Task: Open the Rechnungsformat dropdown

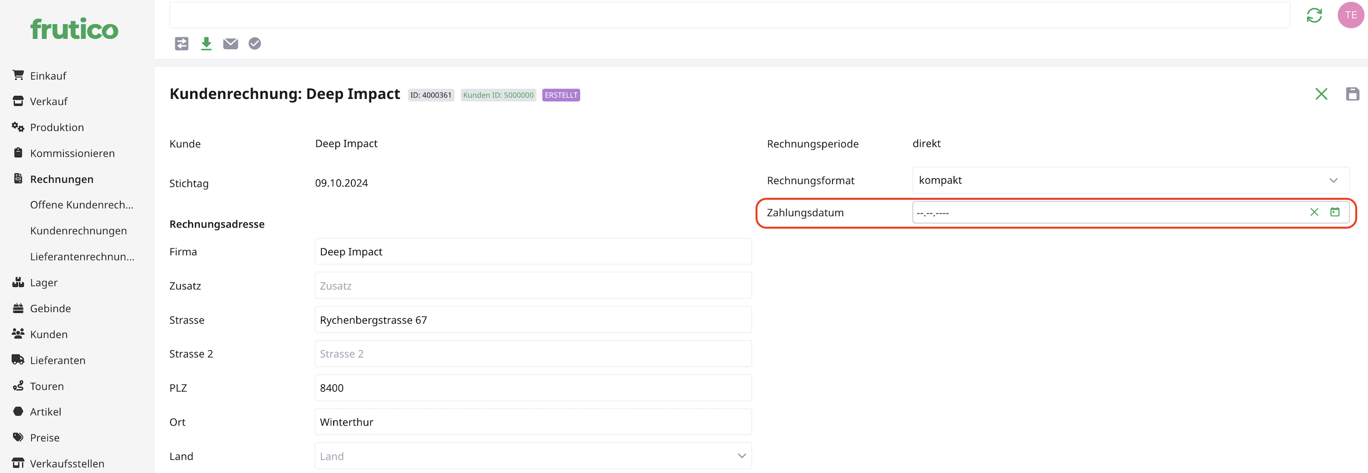Action: coord(1131,181)
